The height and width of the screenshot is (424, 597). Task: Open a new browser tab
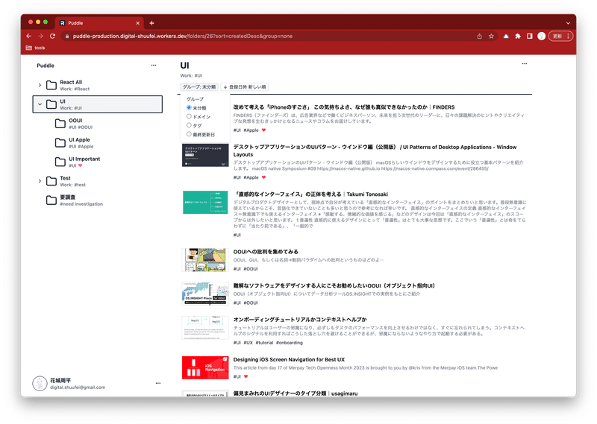151,23
